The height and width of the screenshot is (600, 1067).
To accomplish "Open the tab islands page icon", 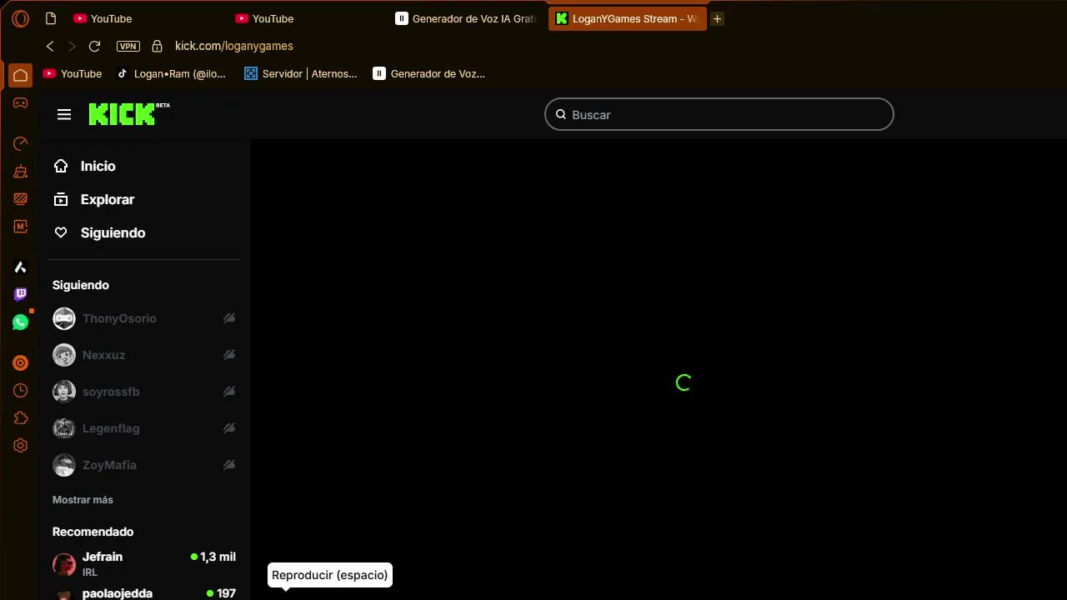I will 51,18.
